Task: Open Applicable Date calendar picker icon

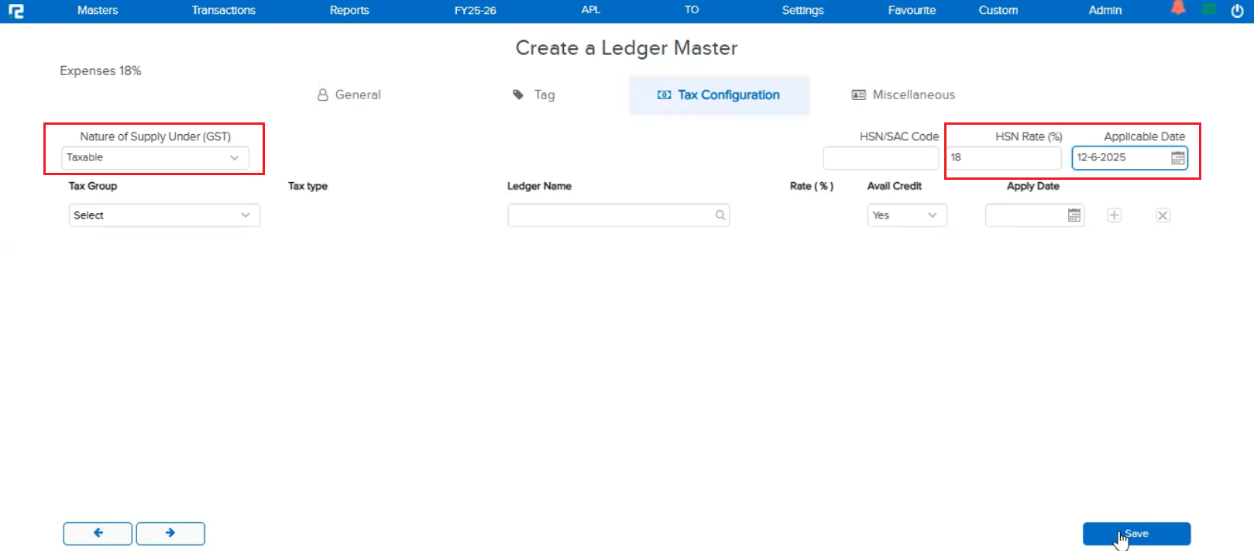Action: coord(1177,158)
